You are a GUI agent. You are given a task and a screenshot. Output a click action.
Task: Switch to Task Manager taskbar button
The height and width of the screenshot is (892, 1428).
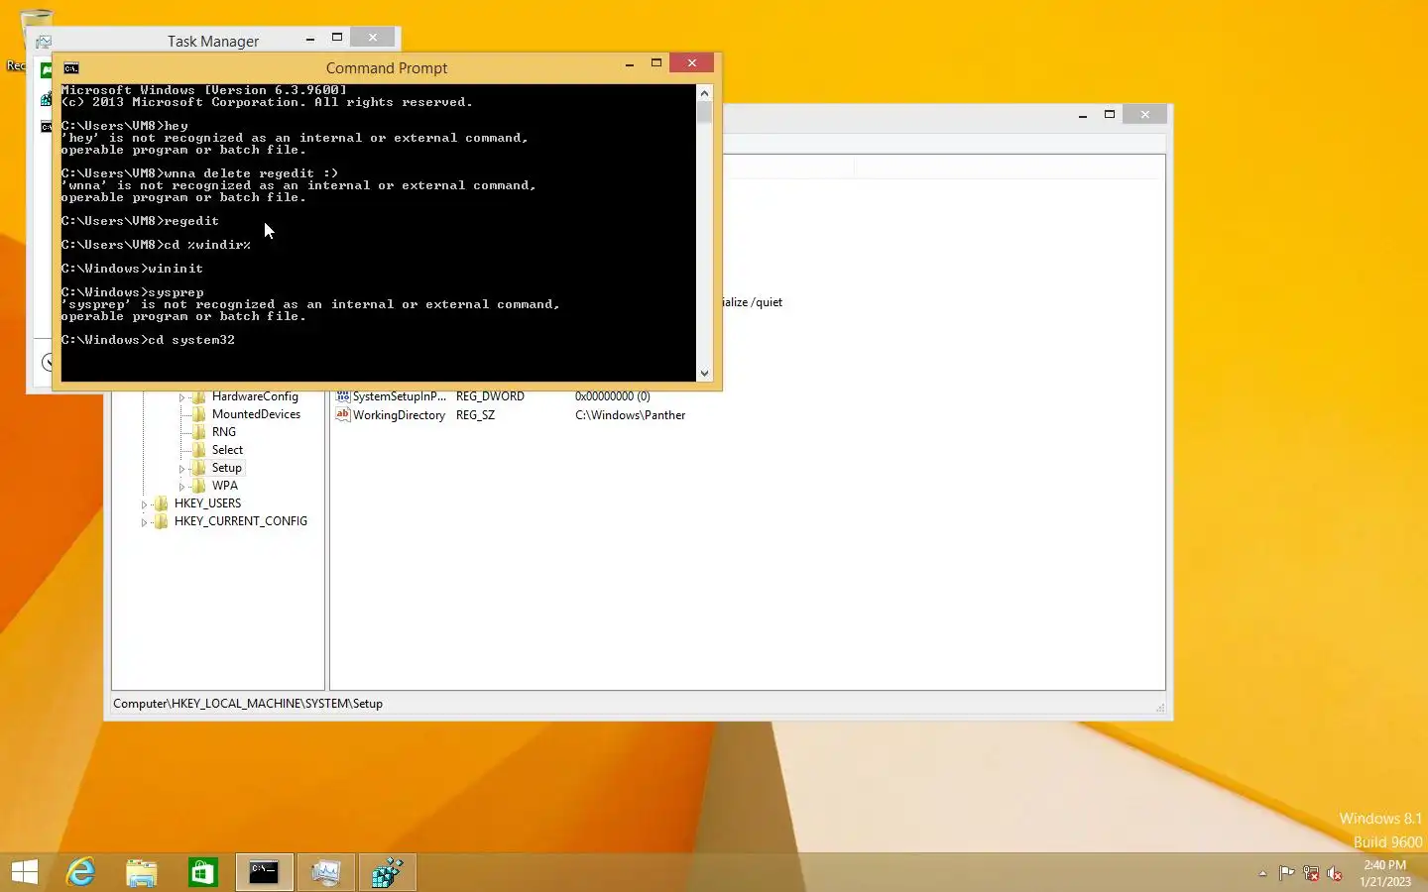[x=325, y=872]
